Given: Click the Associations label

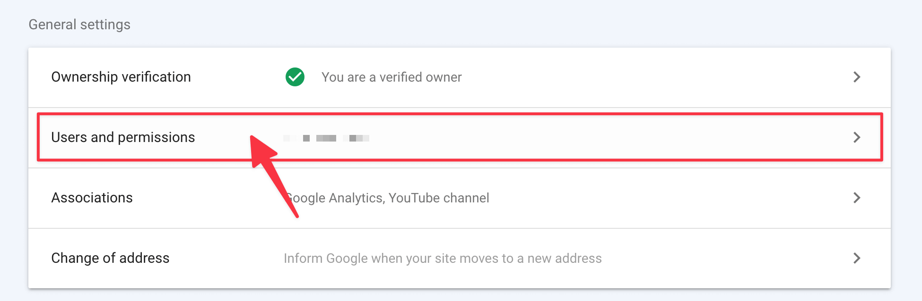Looking at the screenshot, I should click(92, 198).
